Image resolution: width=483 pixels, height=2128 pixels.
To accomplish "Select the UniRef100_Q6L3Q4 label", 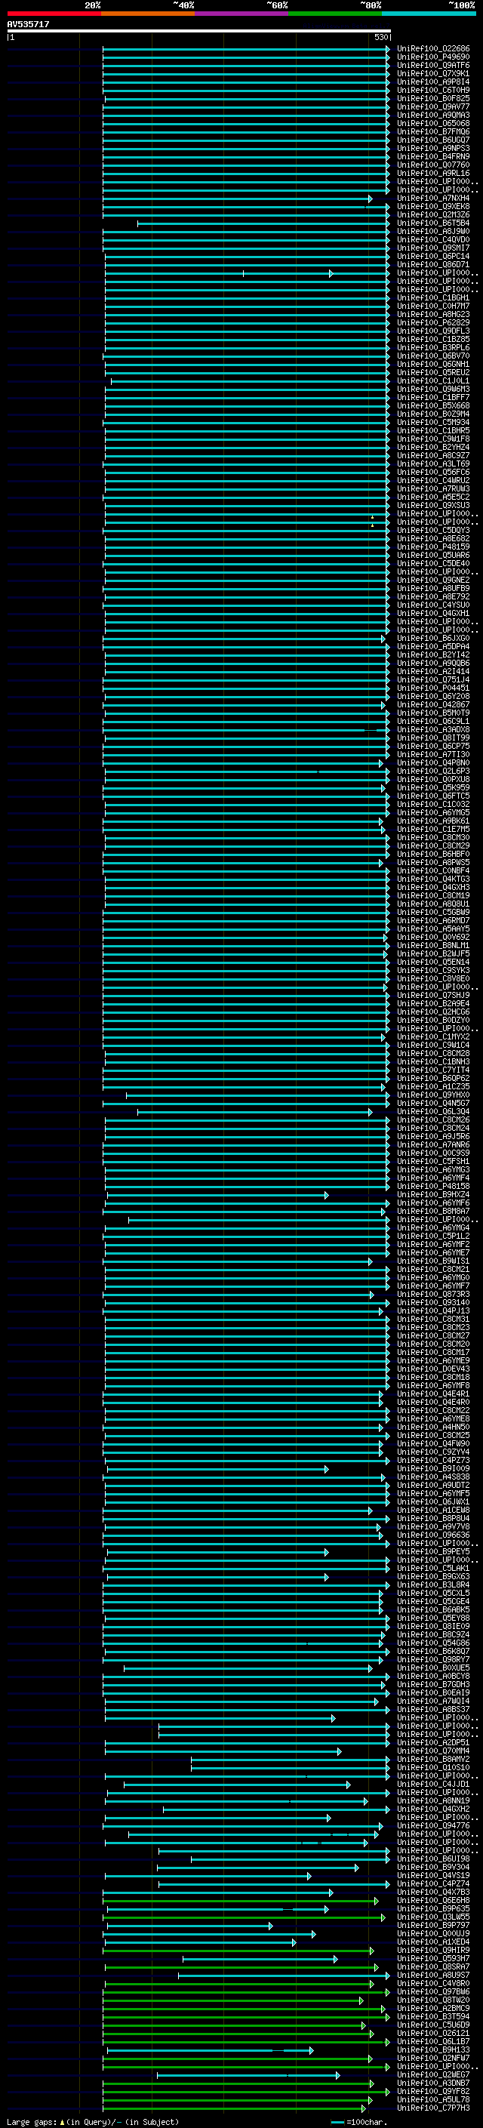I will 433,1112.
